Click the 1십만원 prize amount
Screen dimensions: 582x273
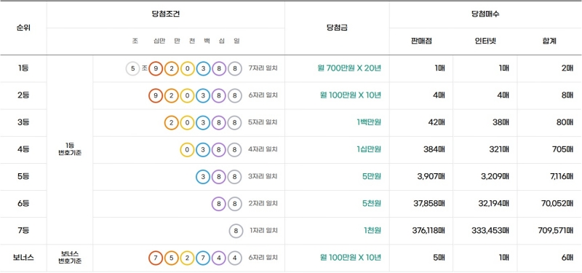[369, 149]
